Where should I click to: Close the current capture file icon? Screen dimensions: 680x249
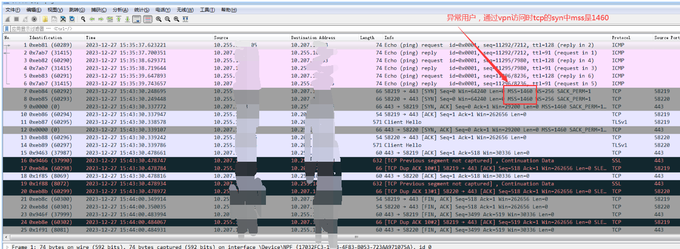[x=63, y=19]
